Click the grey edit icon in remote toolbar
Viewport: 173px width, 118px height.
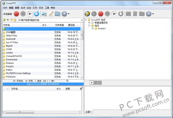(135, 14)
